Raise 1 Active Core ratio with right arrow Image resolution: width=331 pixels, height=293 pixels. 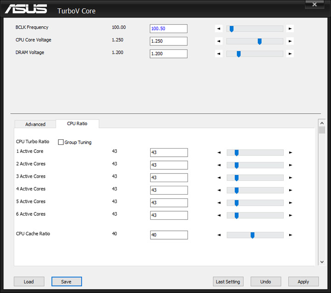pos(291,153)
